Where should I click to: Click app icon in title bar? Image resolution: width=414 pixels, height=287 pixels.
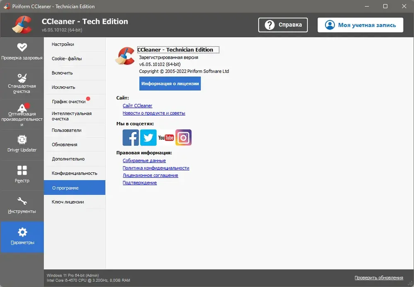click(x=7, y=6)
